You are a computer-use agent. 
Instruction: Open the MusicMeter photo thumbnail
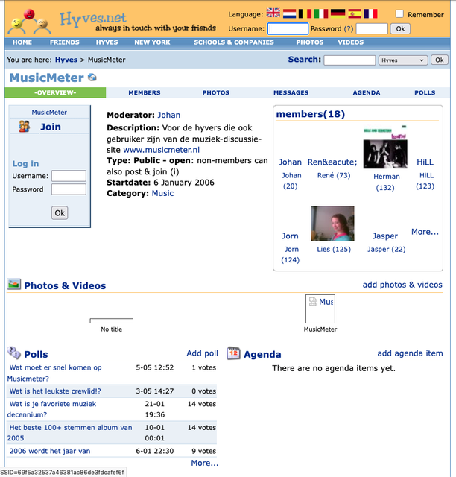tap(320, 309)
